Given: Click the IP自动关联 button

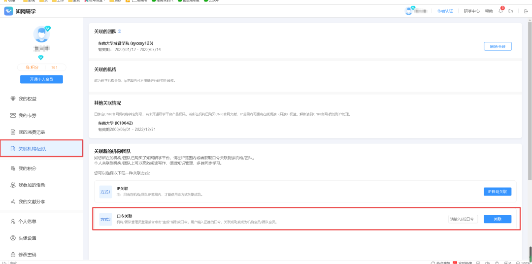Looking at the screenshot, I should pos(498,192).
